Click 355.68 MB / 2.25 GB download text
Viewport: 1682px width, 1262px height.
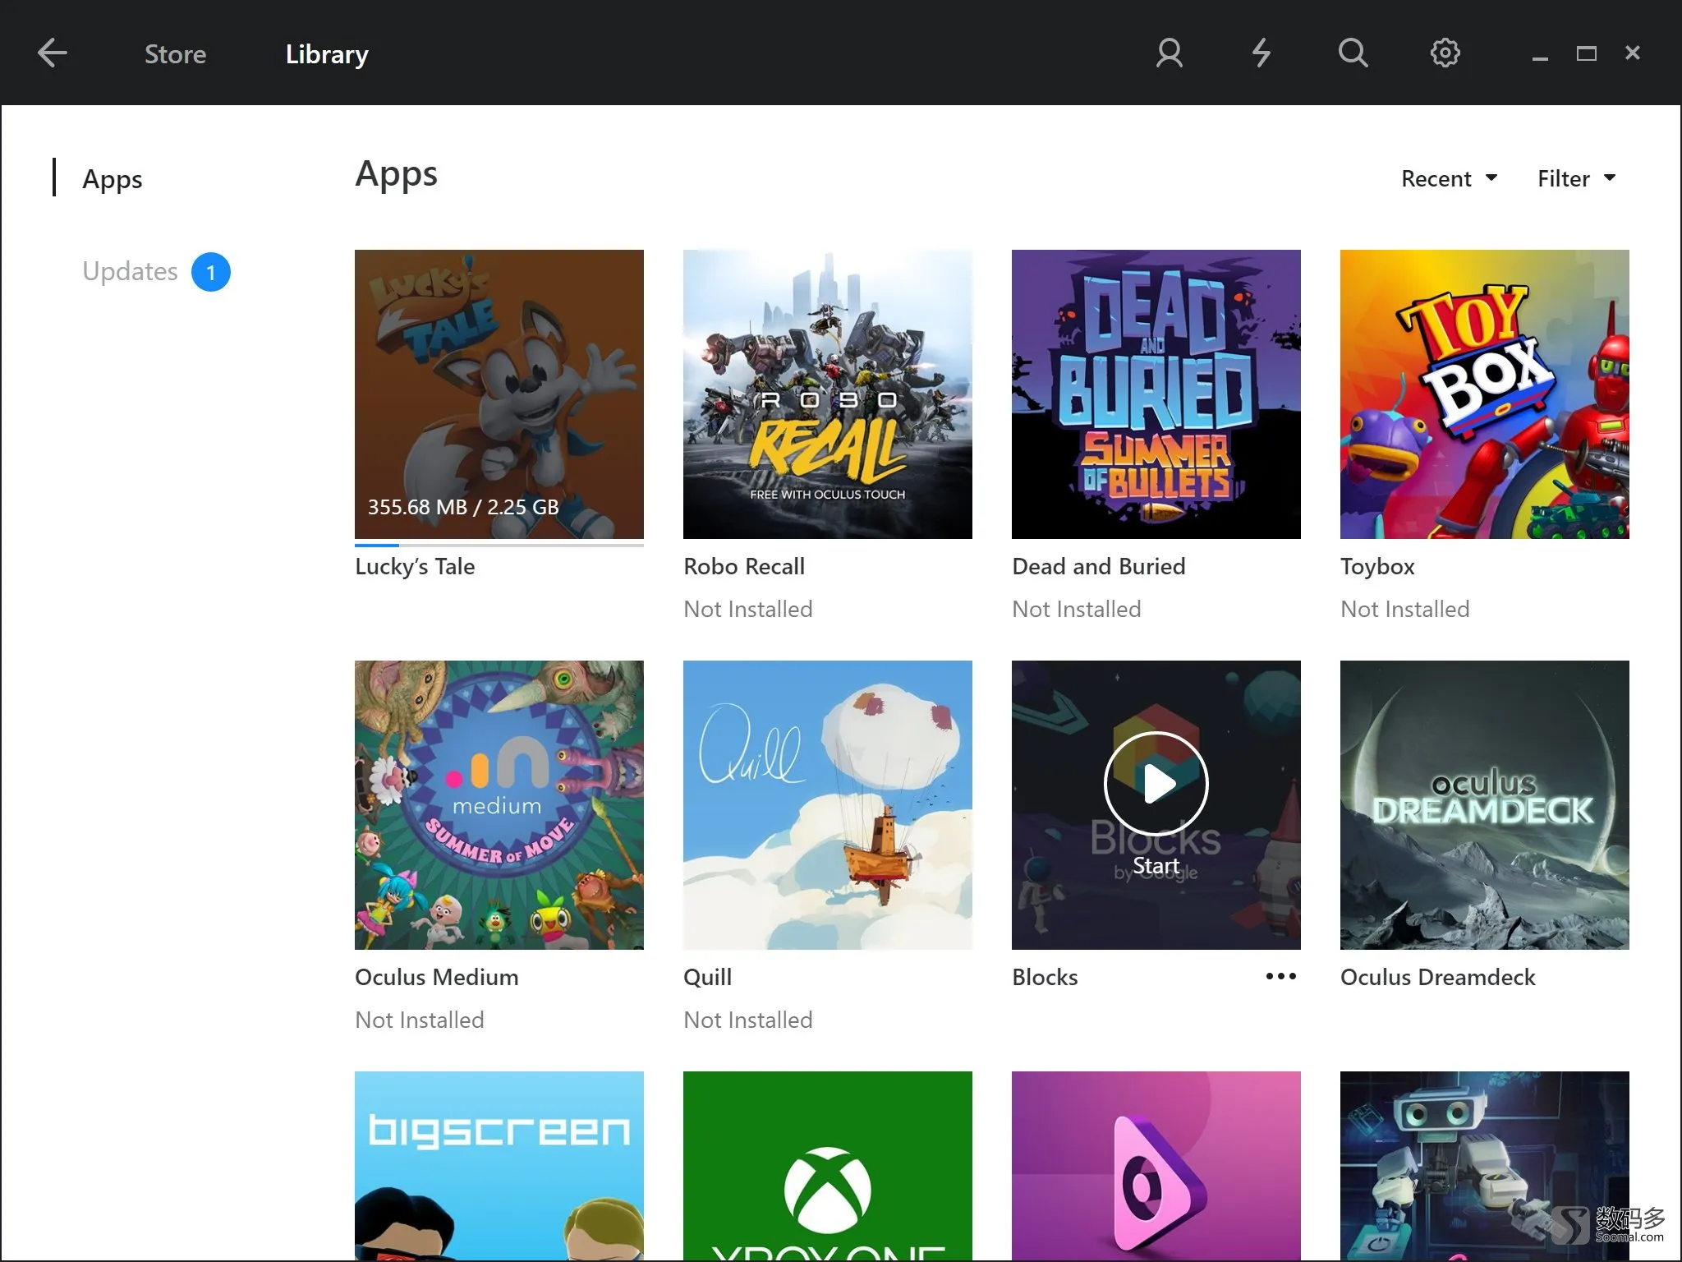463,507
